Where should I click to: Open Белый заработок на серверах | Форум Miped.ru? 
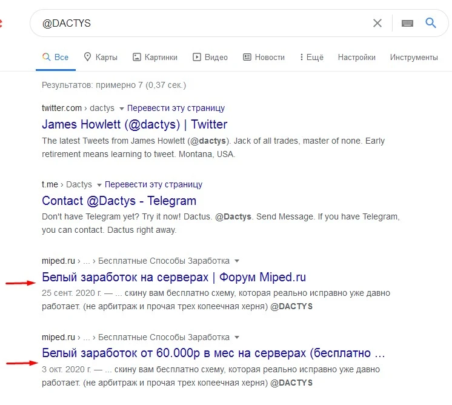point(174,277)
